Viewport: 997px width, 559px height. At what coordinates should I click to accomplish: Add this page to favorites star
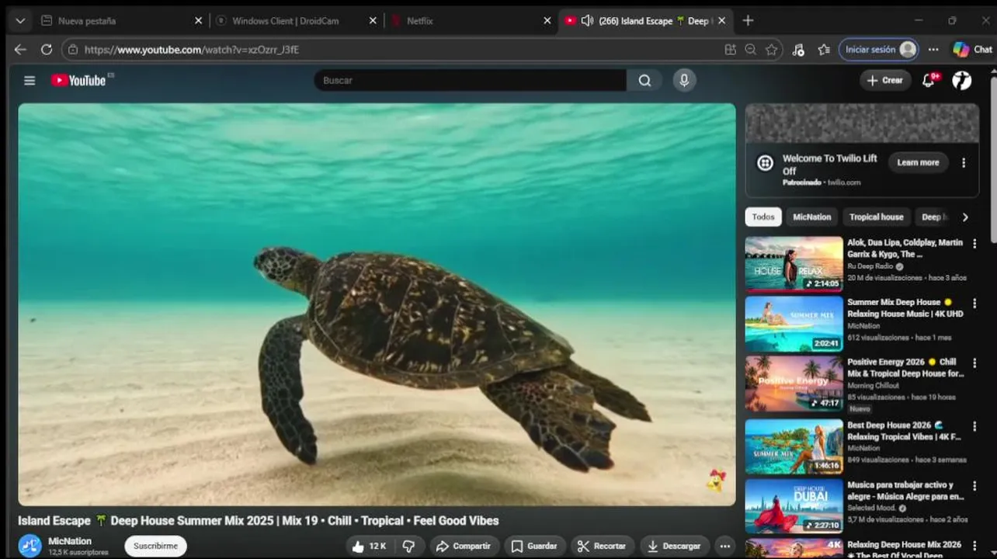[771, 50]
